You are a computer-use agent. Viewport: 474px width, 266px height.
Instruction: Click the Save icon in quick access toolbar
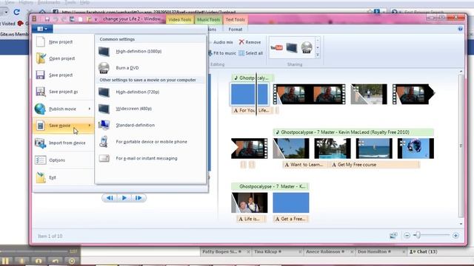point(47,19)
